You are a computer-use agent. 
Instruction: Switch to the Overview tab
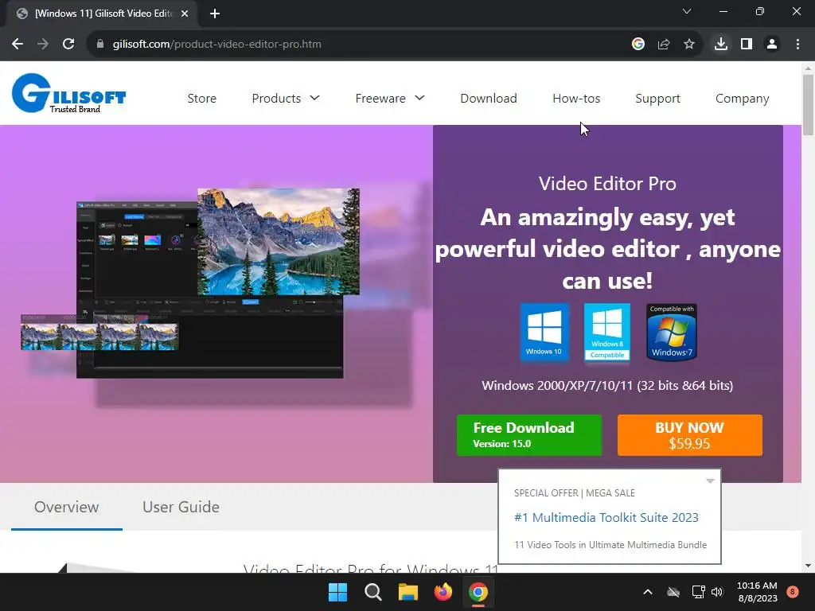click(x=67, y=507)
